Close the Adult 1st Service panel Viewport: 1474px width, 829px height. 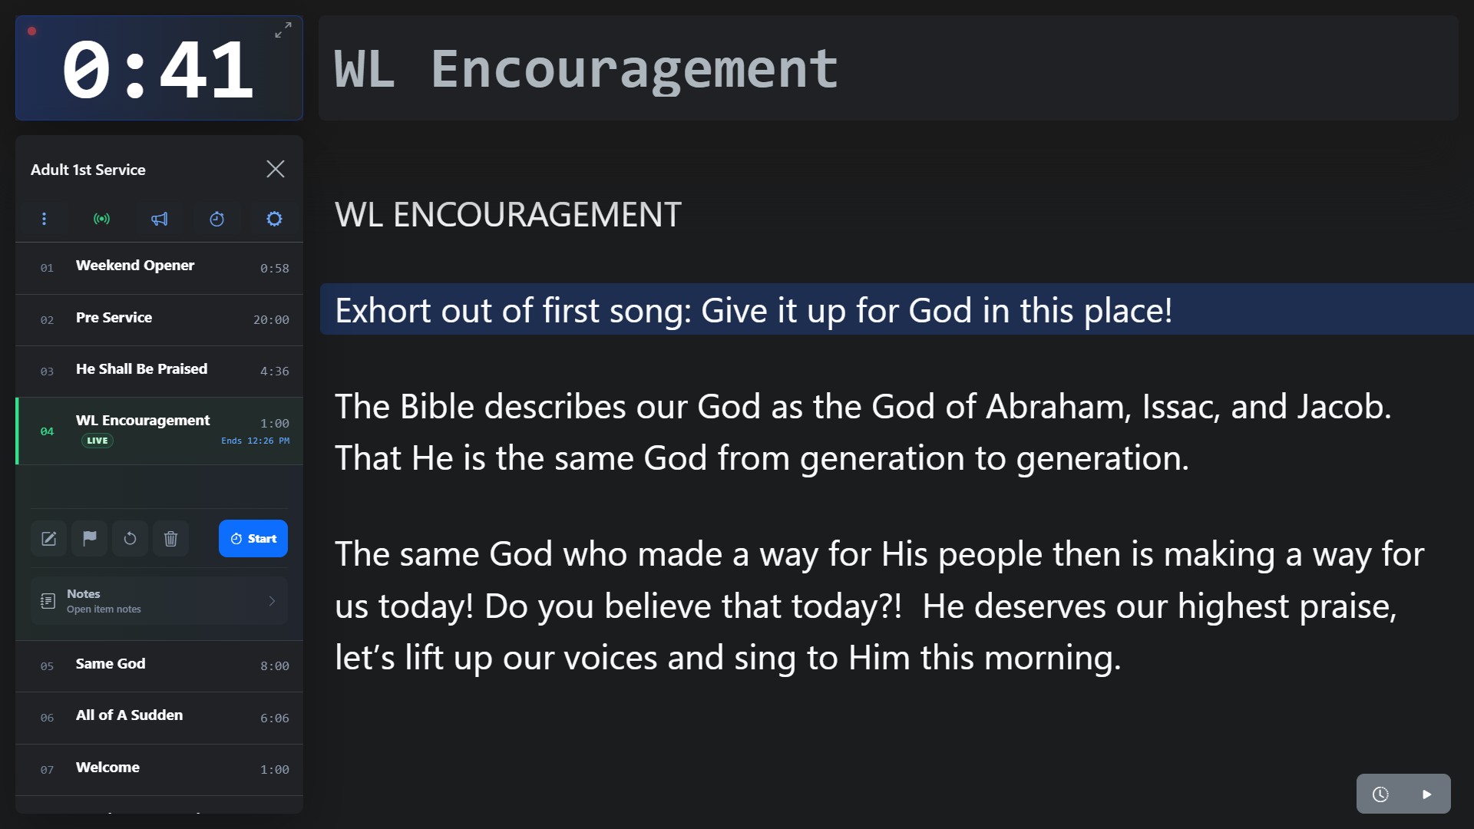point(276,169)
